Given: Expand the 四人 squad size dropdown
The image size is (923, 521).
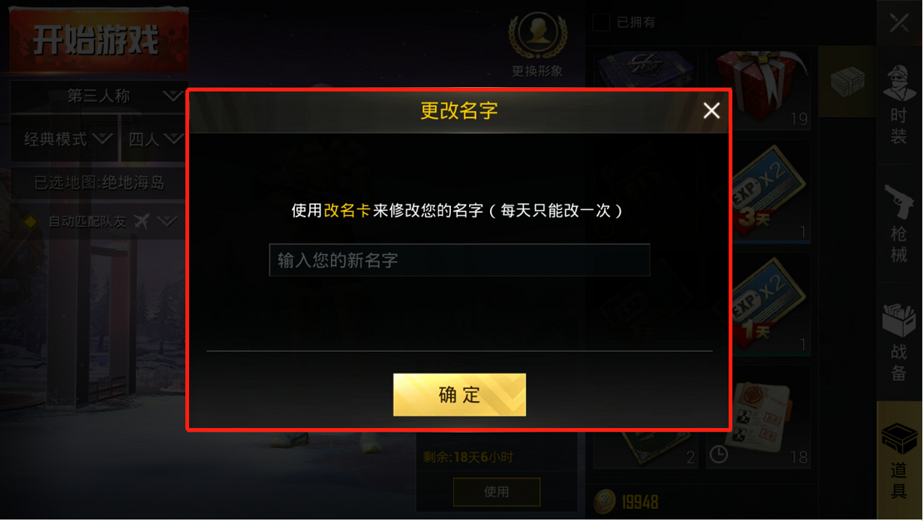Looking at the screenshot, I should click(x=154, y=139).
